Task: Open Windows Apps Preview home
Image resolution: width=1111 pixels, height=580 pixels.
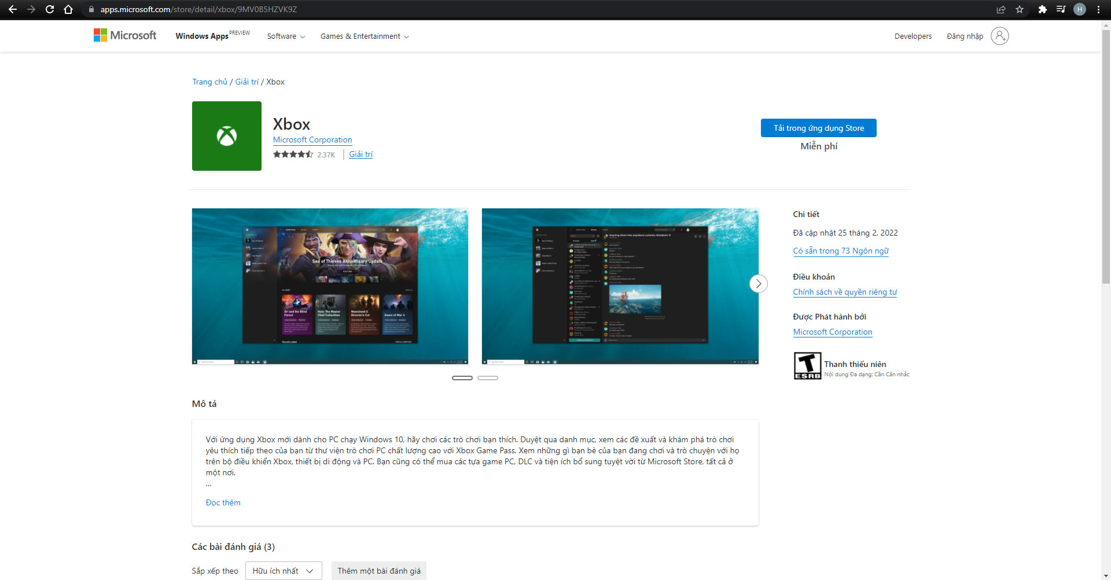Action: click(212, 35)
